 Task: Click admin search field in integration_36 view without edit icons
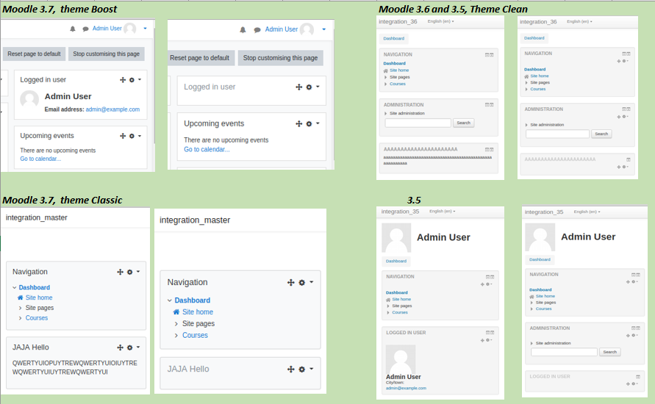(x=418, y=123)
